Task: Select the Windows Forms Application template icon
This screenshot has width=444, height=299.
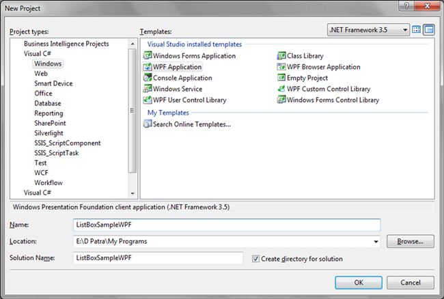Action: pos(148,56)
